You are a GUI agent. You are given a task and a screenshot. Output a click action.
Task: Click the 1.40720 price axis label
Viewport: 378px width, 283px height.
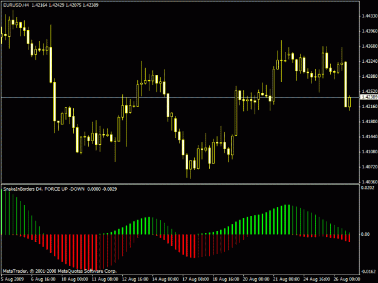pyautogui.click(x=370, y=167)
